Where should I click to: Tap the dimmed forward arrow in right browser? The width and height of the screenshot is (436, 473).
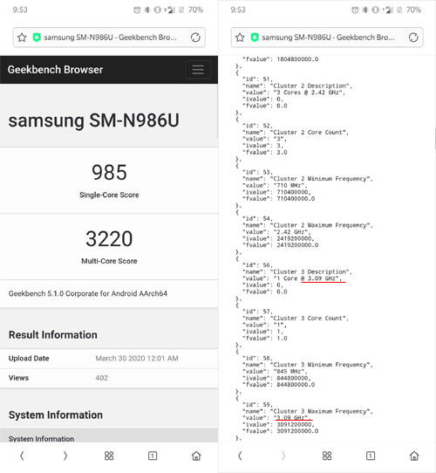point(283,456)
